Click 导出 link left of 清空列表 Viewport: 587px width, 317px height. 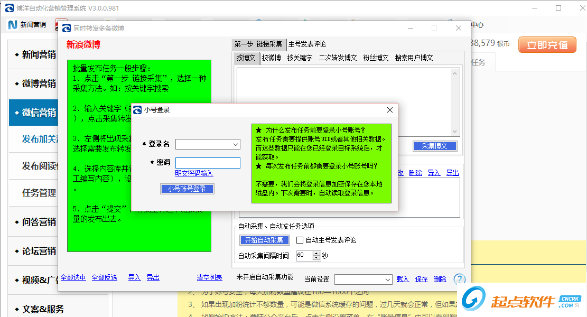(153, 277)
